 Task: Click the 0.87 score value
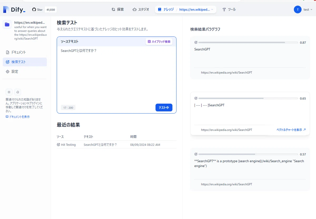pyautogui.click(x=303, y=43)
